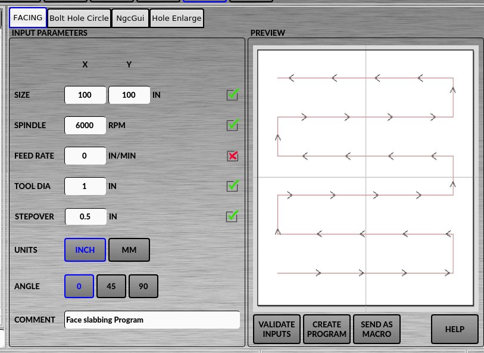The width and height of the screenshot is (484, 353).
Task: Open the HELP button
Action: coord(455,329)
